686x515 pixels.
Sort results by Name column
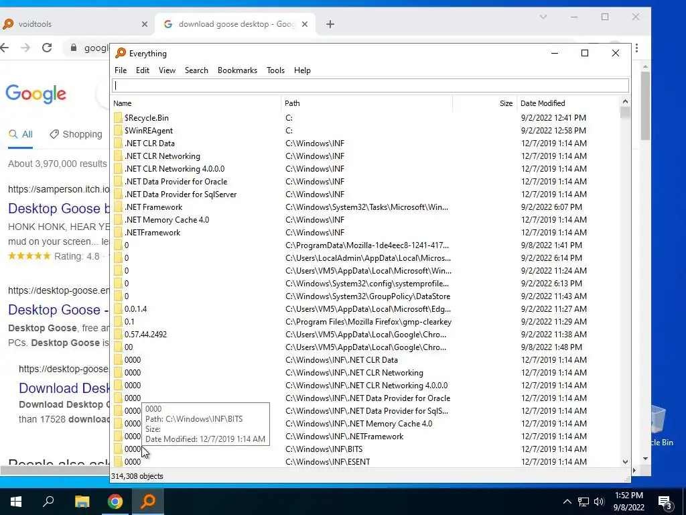tap(196, 103)
